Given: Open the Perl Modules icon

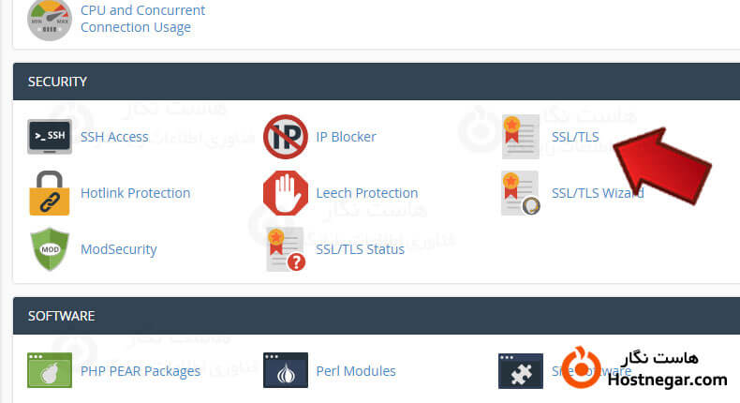Looking at the screenshot, I should (x=286, y=371).
